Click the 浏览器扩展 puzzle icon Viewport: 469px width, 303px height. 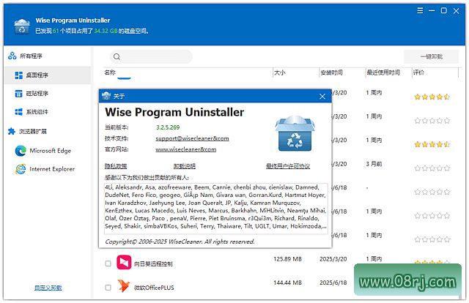[x=12, y=132]
